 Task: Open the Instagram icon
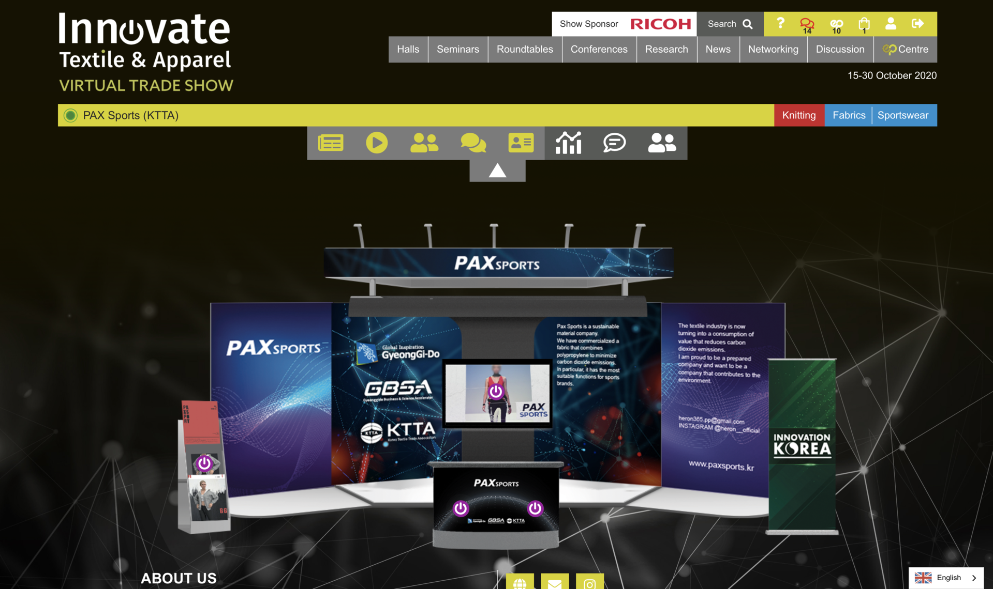[589, 582]
